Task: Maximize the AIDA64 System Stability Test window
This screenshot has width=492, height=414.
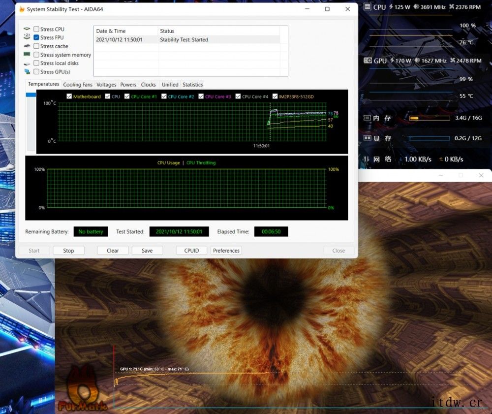Action: [327, 9]
